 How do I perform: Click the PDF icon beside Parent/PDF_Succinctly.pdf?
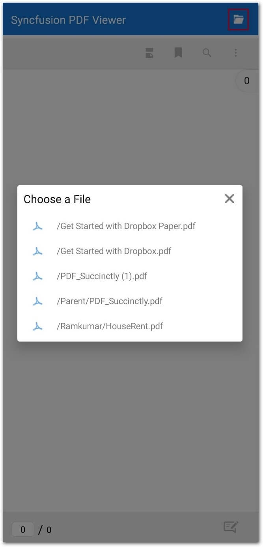click(x=37, y=301)
